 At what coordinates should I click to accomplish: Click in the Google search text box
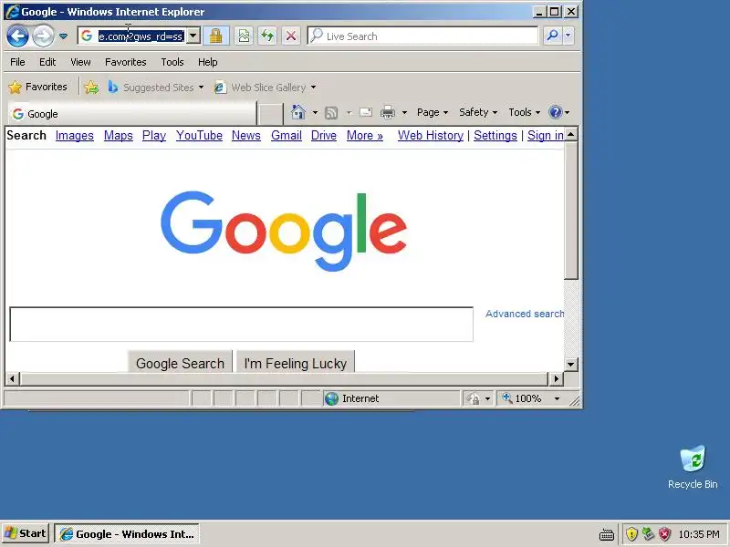tap(241, 325)
